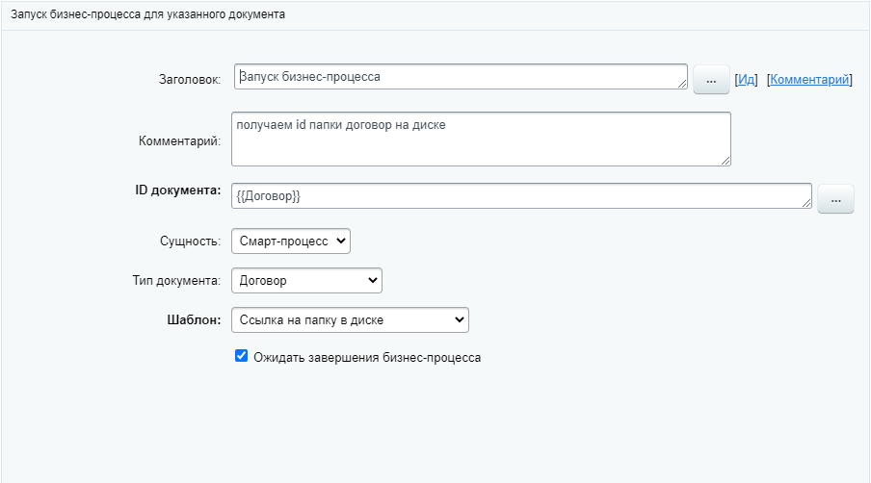Click the 'Ожидать завершения бизнес-процесса' label text
This screenshot has height=483, width=871.
366,357
